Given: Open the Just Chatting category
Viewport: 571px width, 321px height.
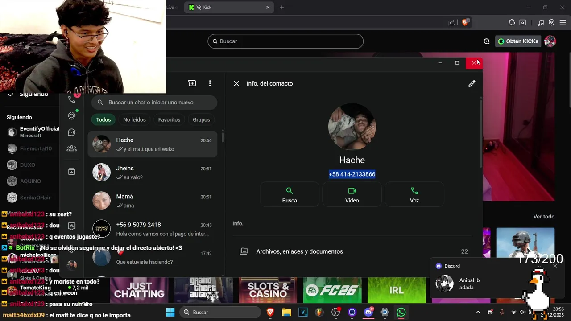Looking at the screenshot, I should [139, 290].
